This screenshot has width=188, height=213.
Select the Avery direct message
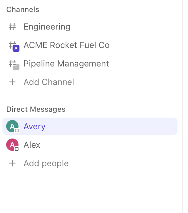(x=35, y=126)
